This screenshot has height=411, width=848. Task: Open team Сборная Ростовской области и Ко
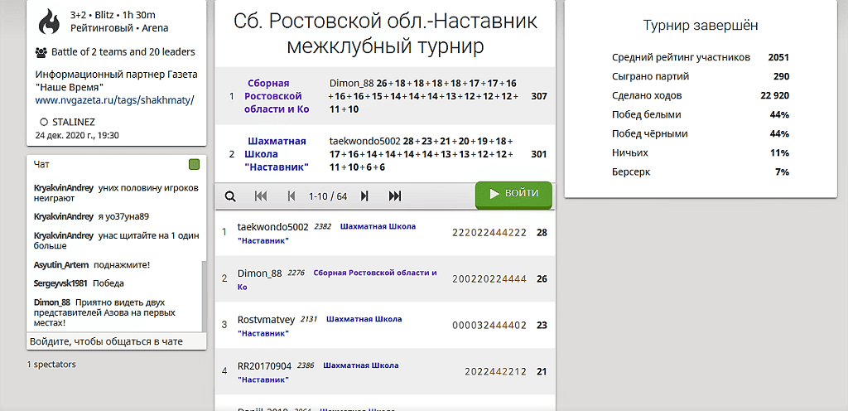coord(277,96)
